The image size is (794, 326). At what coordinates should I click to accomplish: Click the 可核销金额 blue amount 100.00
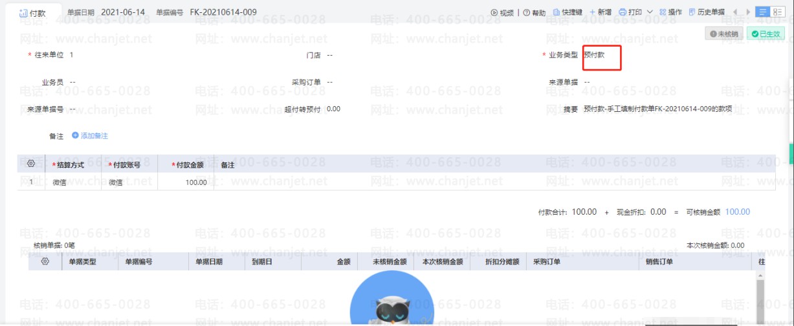pos(738,212)
